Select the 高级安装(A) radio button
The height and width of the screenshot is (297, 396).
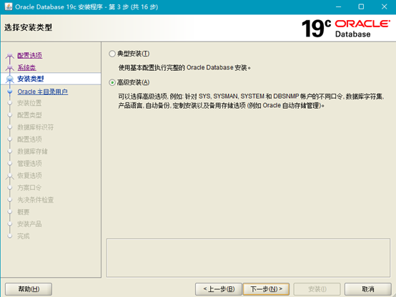pos(112,82)
